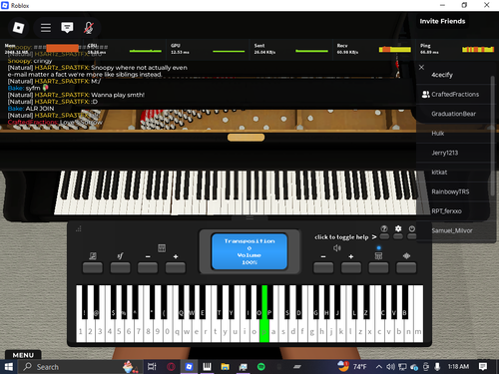Select GraduationBear in the player list

pyautogui.click(x=454, y=114)
